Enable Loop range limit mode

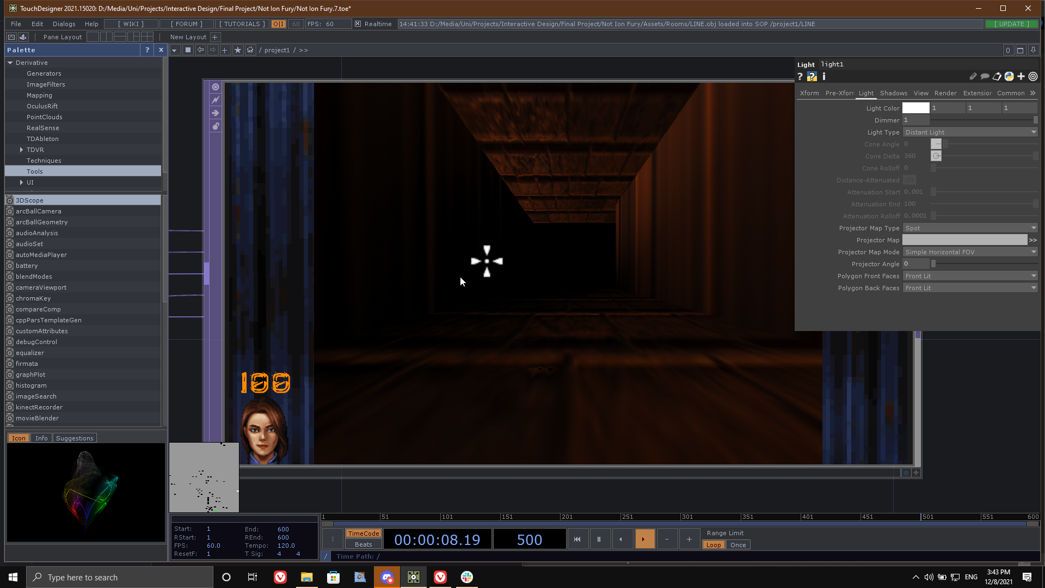(x=714, y=545)
